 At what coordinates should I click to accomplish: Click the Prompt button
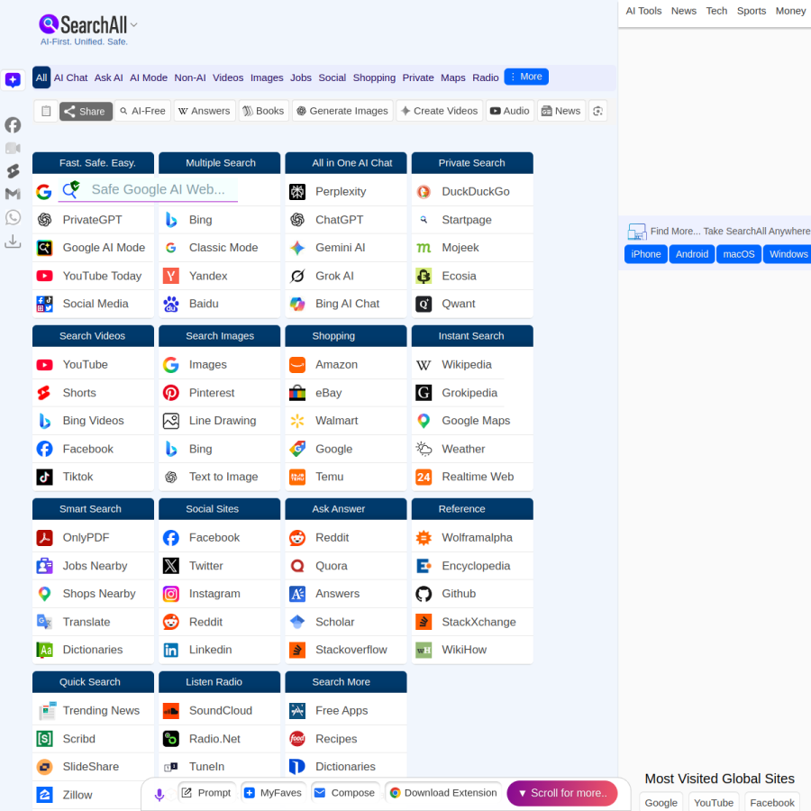tap(207, 793)
